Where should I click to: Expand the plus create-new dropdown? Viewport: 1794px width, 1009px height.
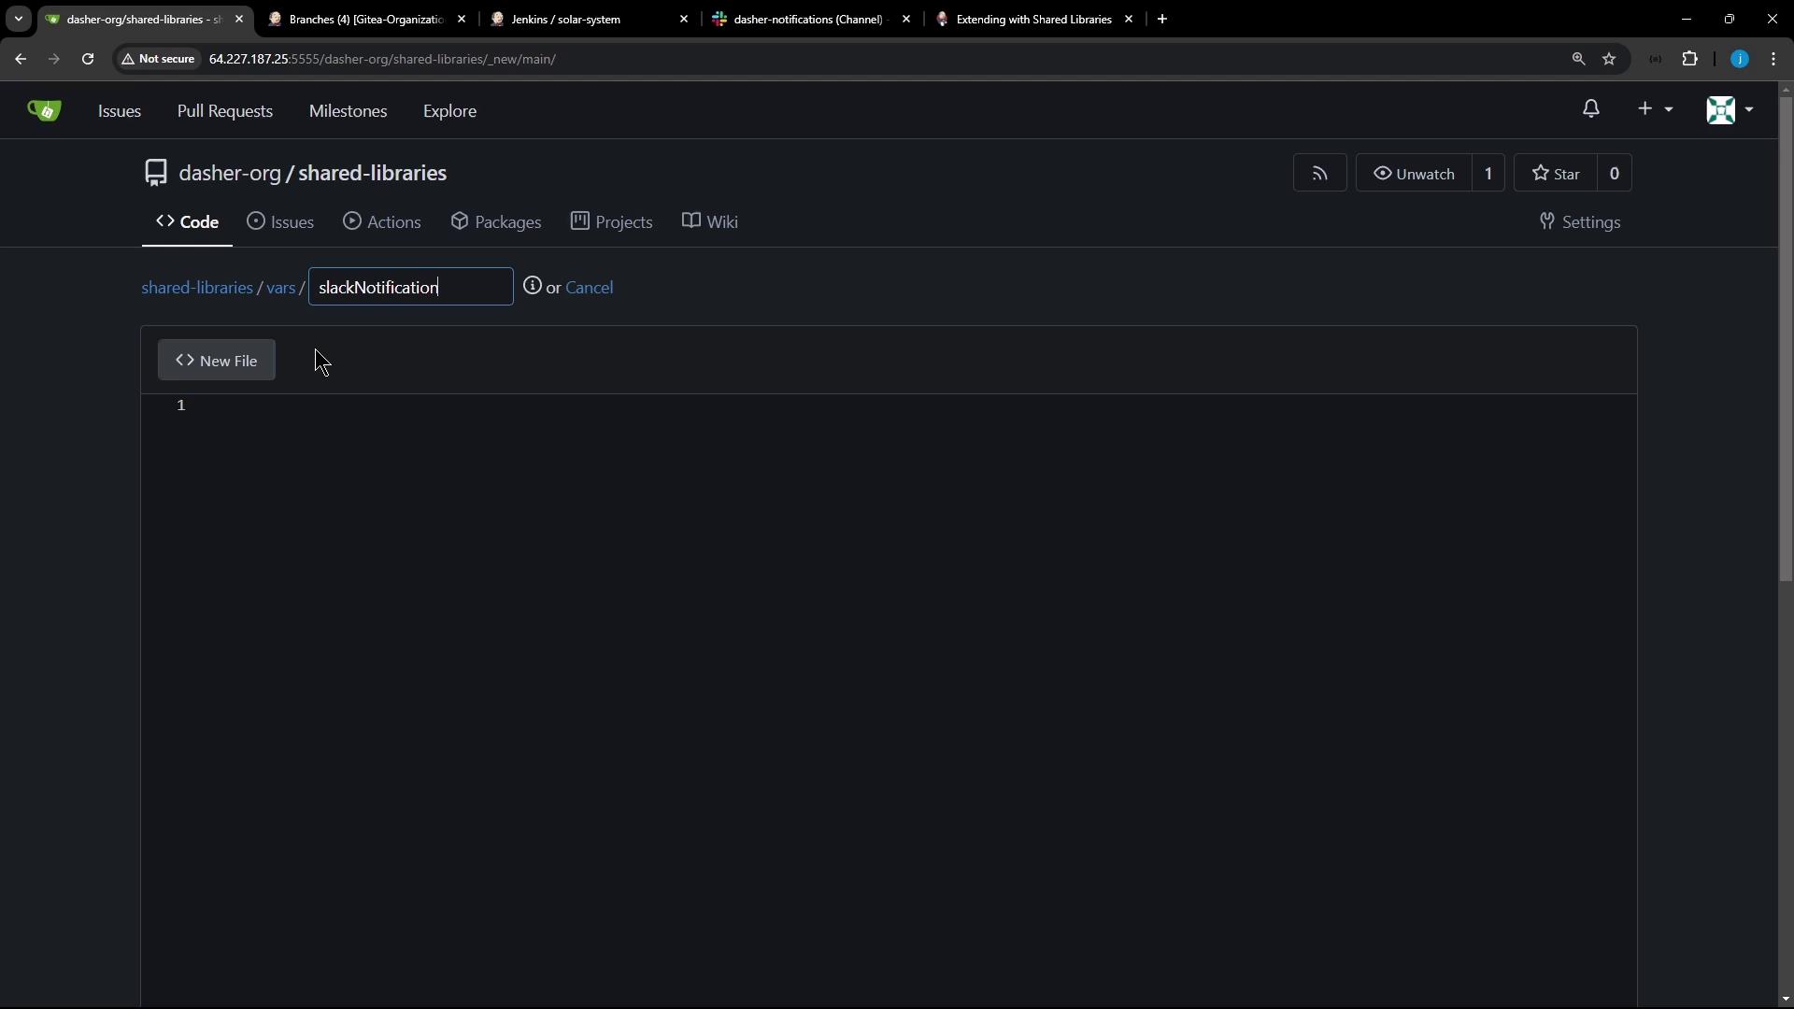(1654, 109)
